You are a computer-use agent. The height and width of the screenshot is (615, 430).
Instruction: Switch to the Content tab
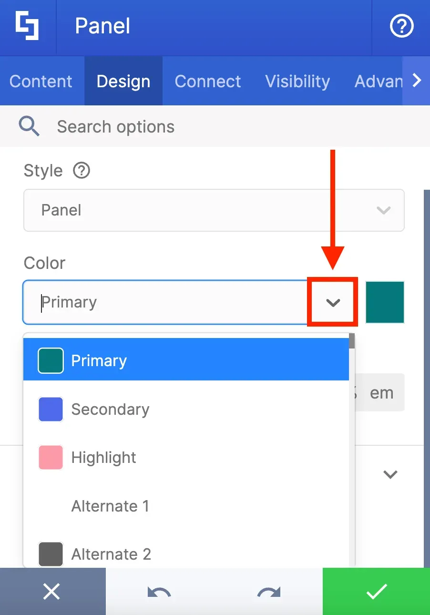pyautogui.click(x=41, y=81)
